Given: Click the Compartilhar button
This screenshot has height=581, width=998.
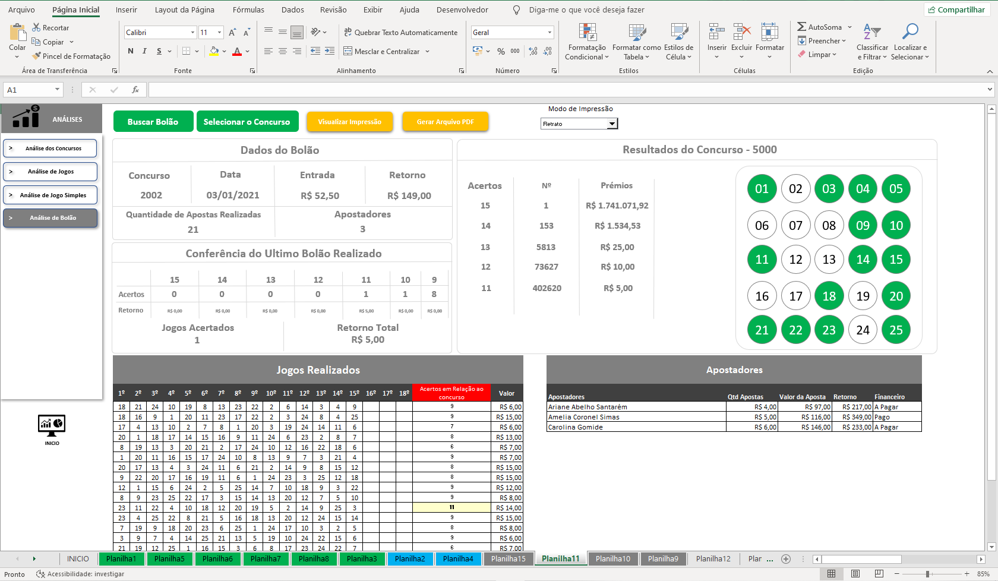Looking at the screenshot, I should pos(956,10).
